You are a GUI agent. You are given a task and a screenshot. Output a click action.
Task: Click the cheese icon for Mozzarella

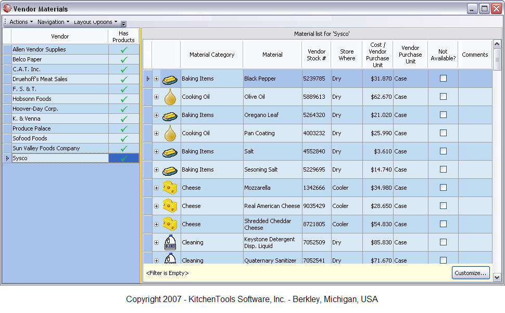170,188
